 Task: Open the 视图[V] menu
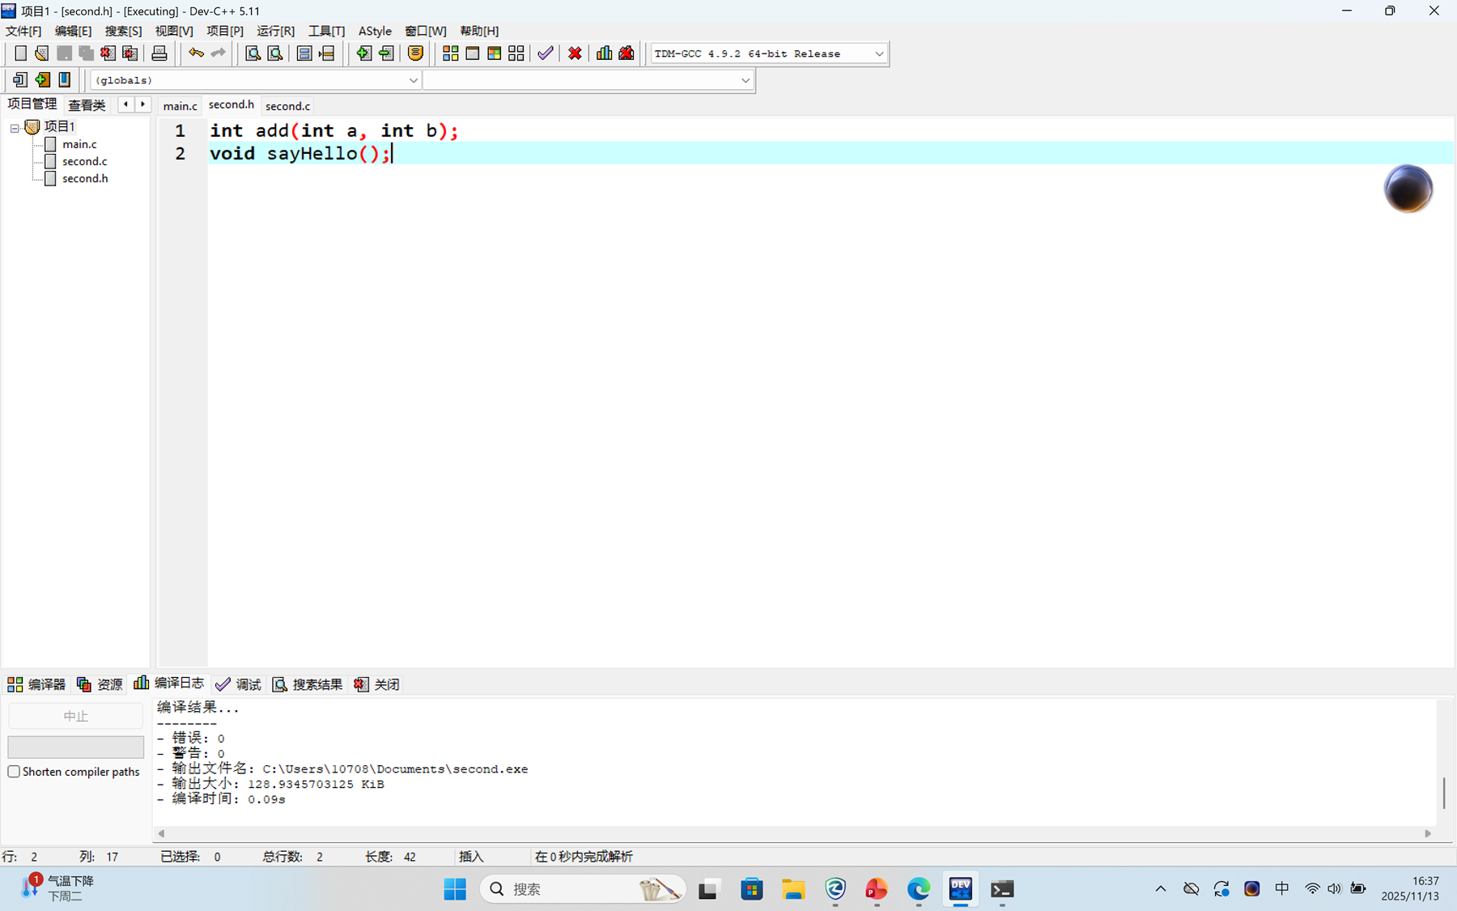coord(174,31)
